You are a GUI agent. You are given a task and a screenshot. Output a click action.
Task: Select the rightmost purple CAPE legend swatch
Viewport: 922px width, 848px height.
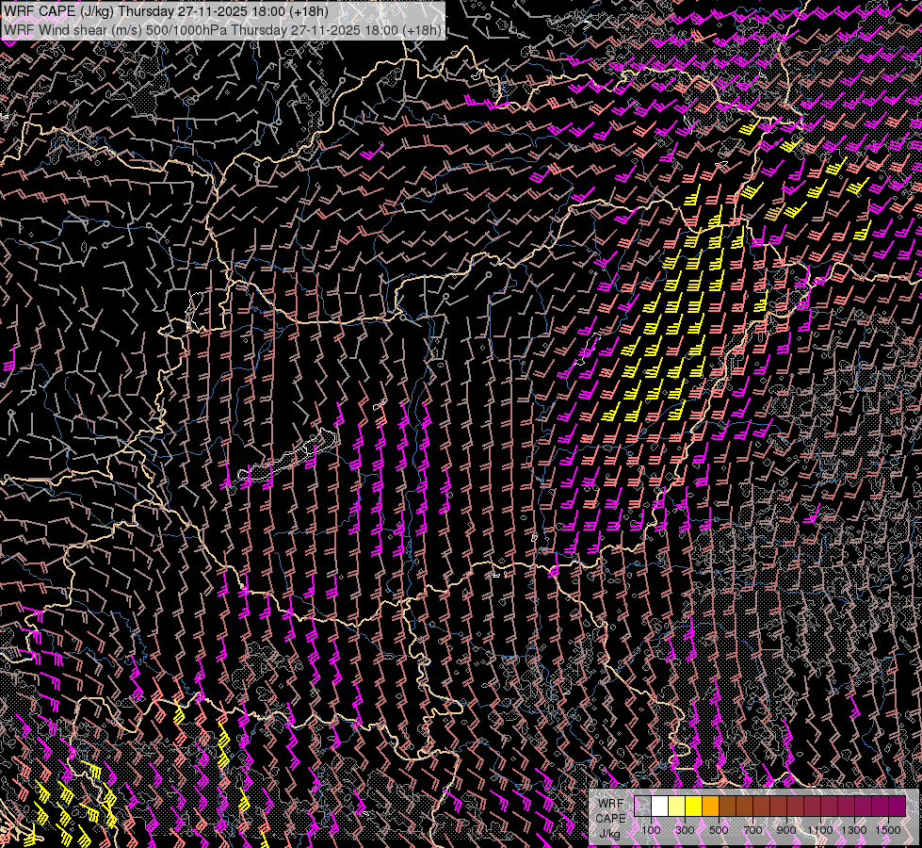[897, 806]
